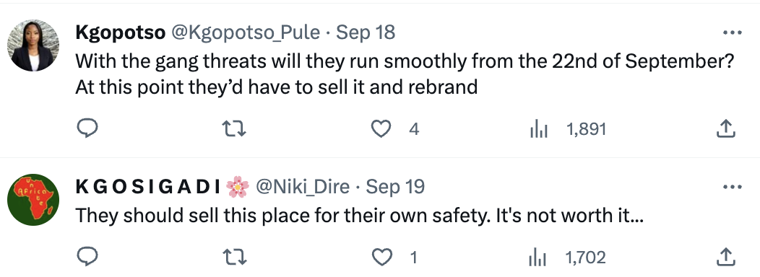Viewport: 760px width, 277px height.
Task: Open more options on KGOSIGADI's tweet
Action: click(733, 187)
